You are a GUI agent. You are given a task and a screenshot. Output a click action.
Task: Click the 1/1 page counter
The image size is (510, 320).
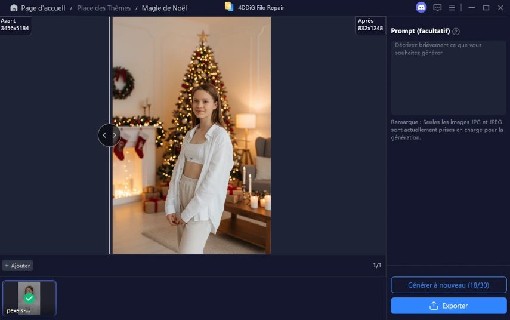pyautogui.click(x=377, y=266)
